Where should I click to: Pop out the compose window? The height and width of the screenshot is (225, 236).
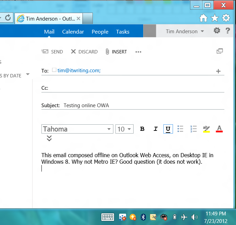pos(220,51)
